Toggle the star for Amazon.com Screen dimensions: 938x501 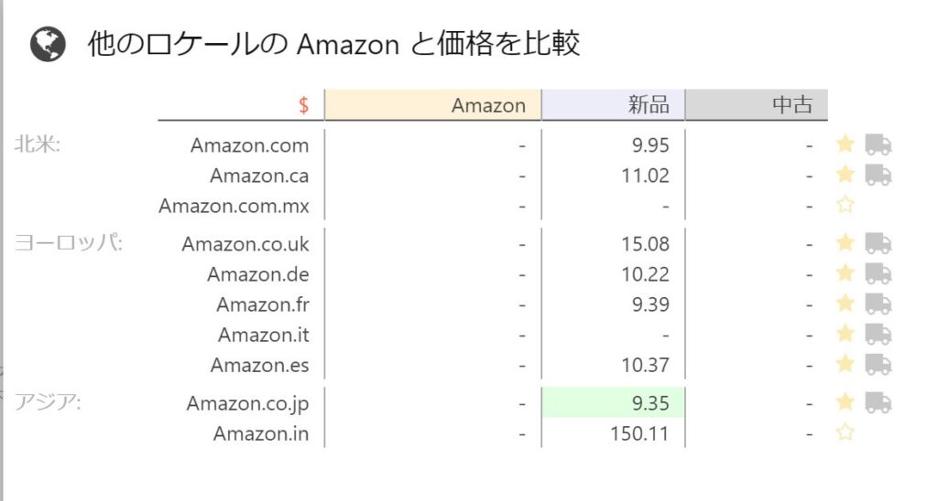pyautogui.click(x=845, y=144)
